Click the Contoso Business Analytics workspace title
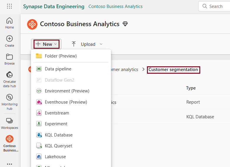 [x=80, y=24]
